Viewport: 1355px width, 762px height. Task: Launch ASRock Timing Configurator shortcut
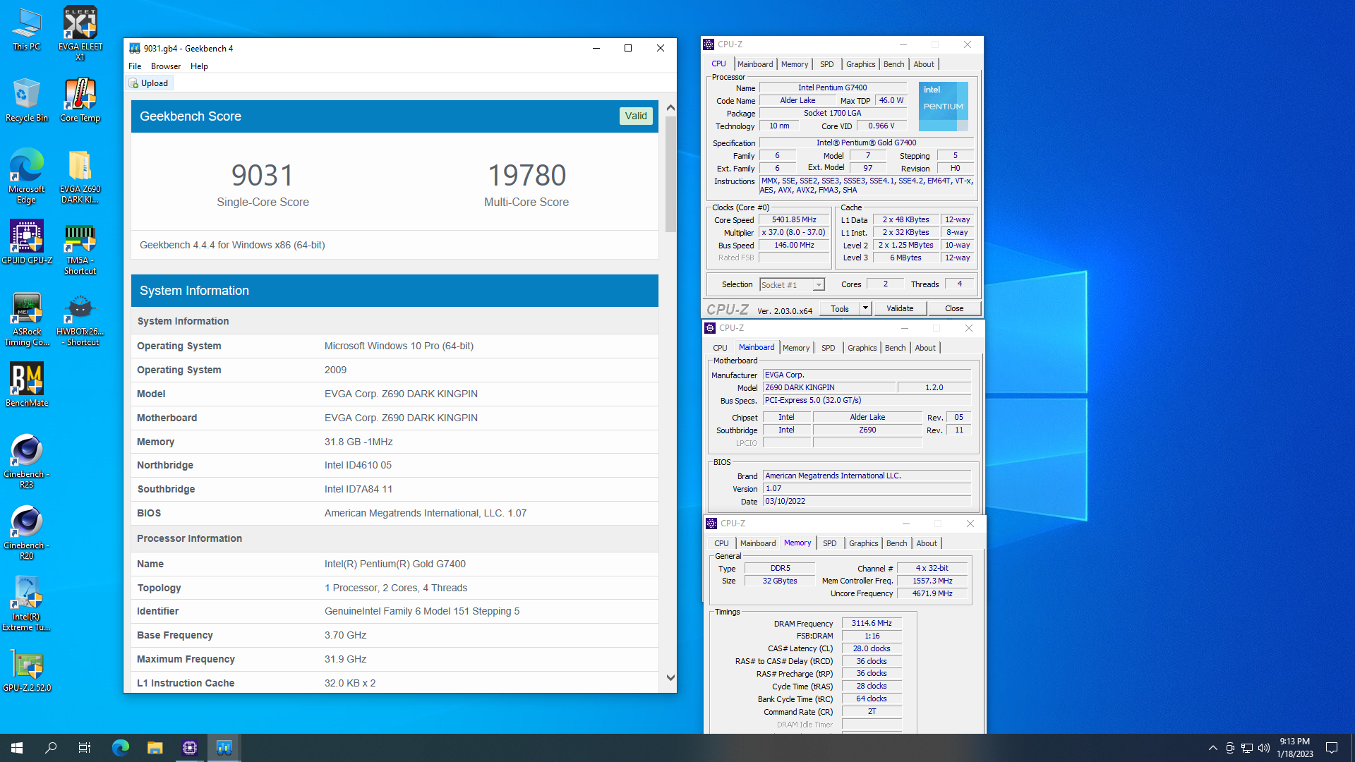(x=27, y=320)
